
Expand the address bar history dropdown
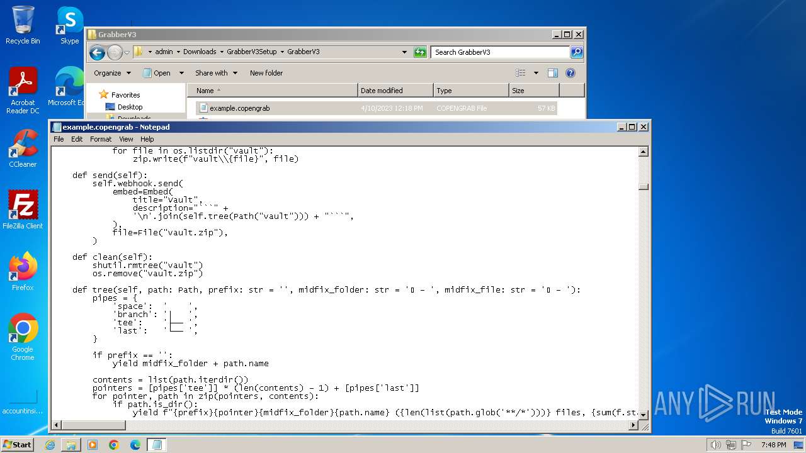pos(404,52)
